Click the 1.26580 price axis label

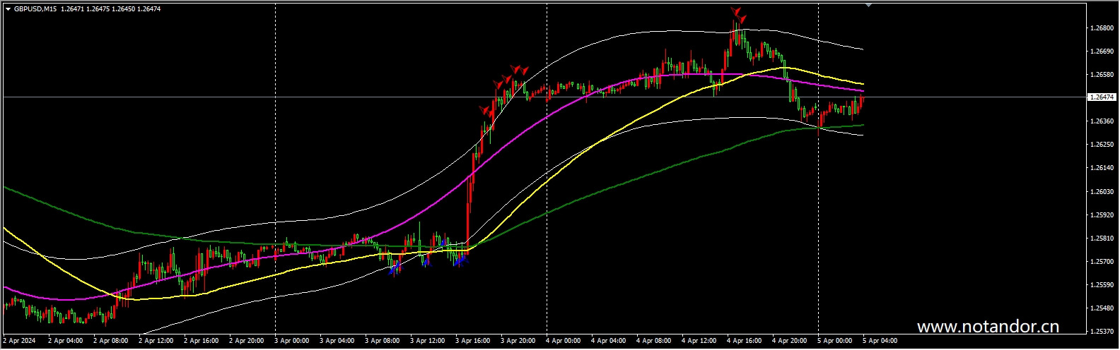(x=1102, y=75)
